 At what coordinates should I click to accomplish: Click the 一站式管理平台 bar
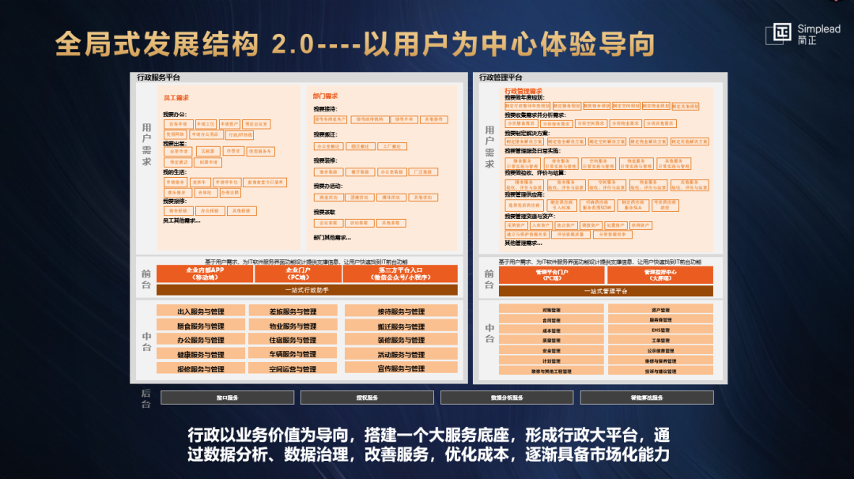tap(606, 291)
